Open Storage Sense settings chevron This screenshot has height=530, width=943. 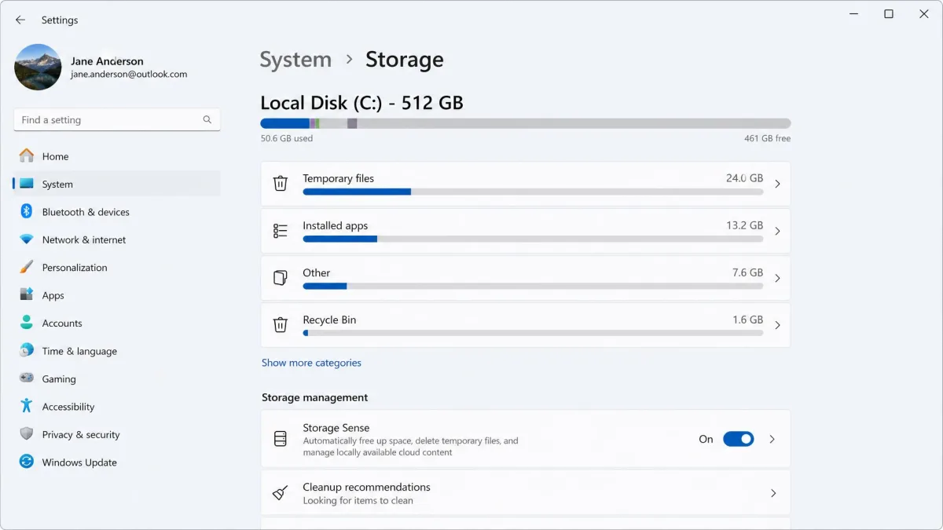click(772, 439)
